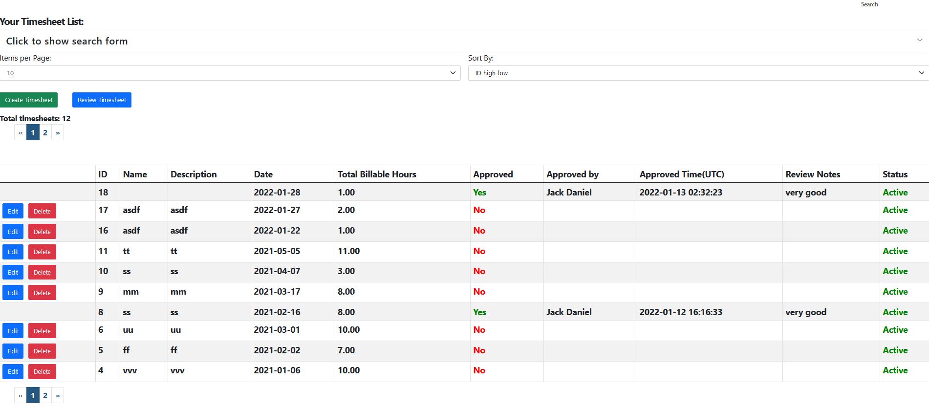Screen dimensions: 929x409
Task: Edit timesheet ID 9 named mm
Action: click(13, 293)
